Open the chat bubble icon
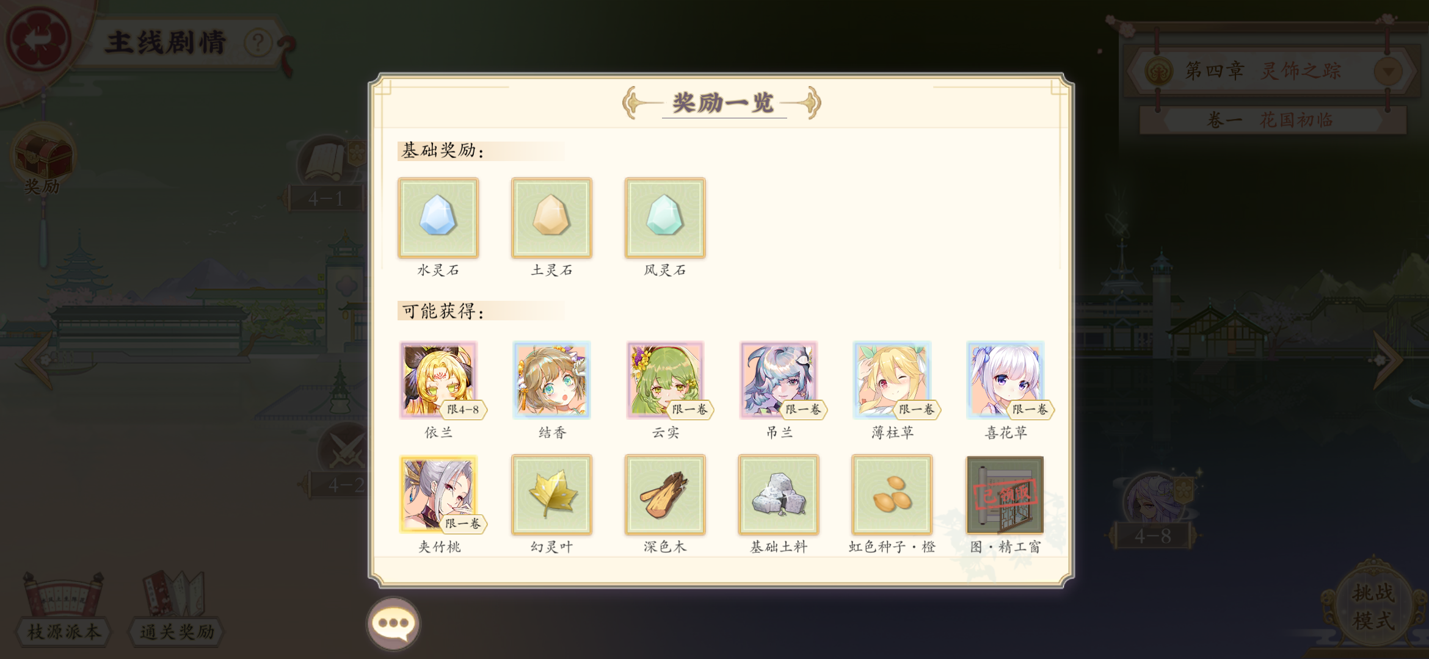The image size is (1429, 659). coord(393,624)
